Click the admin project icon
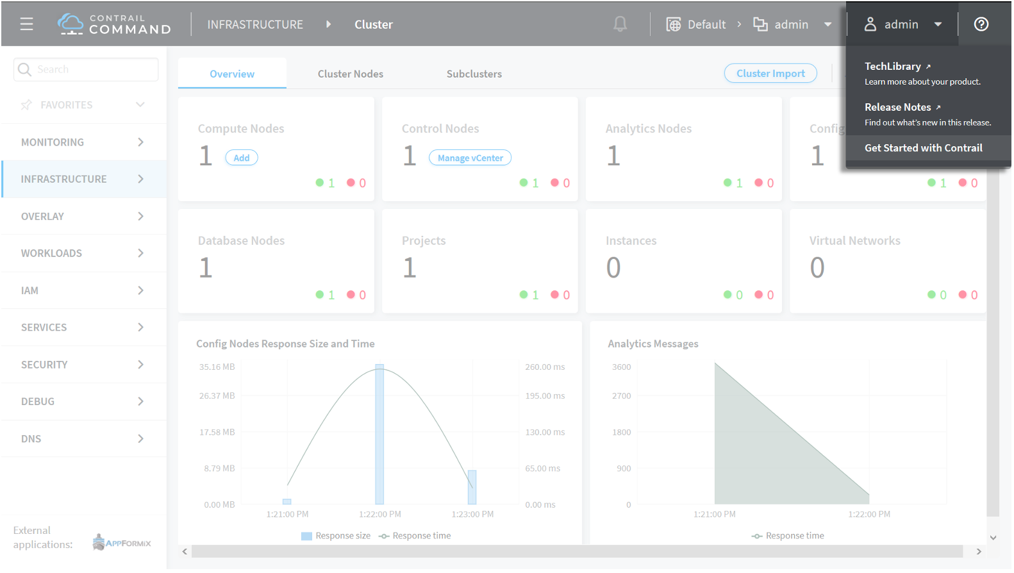 point(760,24)
